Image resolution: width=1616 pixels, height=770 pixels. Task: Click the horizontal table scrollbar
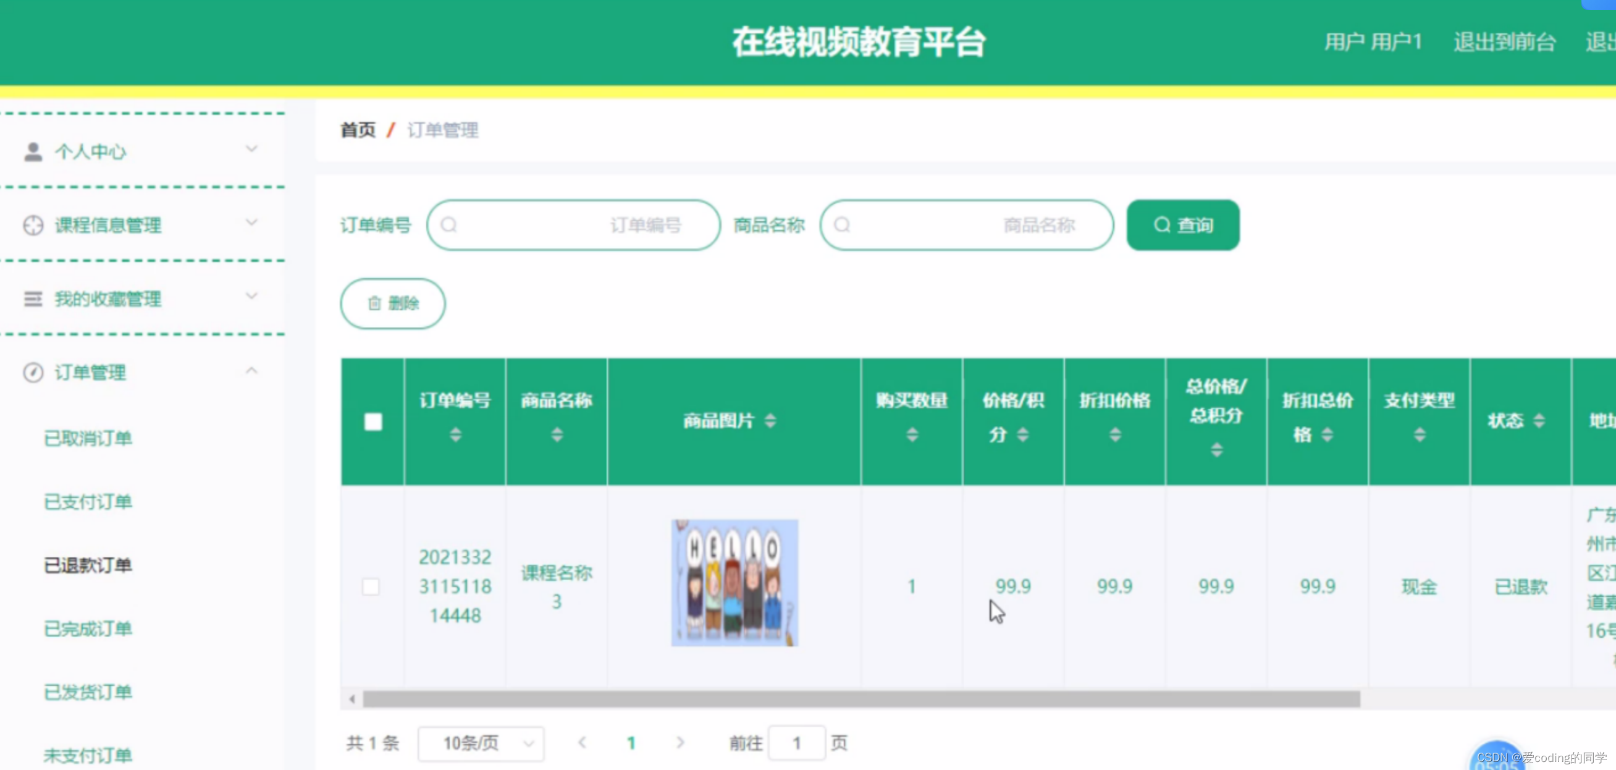pyautogui.click(x=861, y=698)
